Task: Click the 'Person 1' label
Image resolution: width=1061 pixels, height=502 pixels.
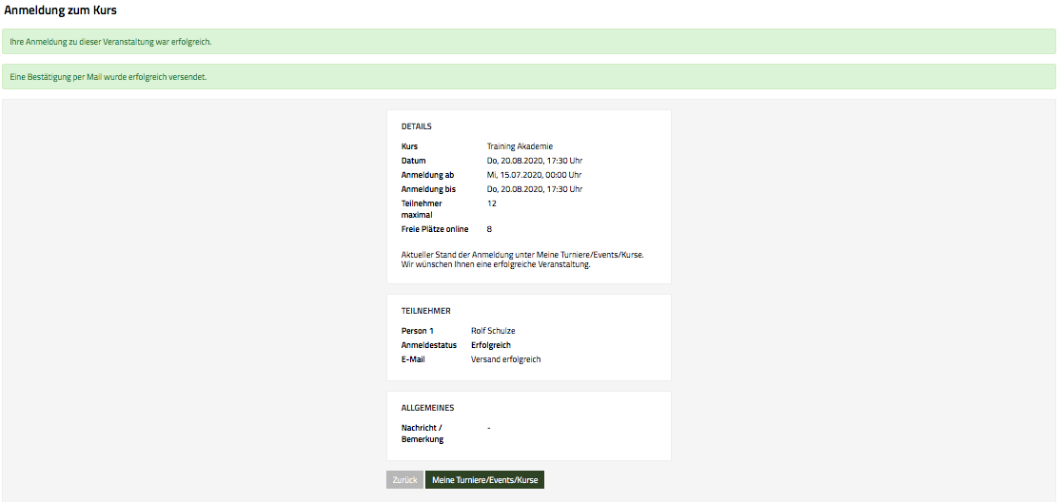Action: point(417,331)
